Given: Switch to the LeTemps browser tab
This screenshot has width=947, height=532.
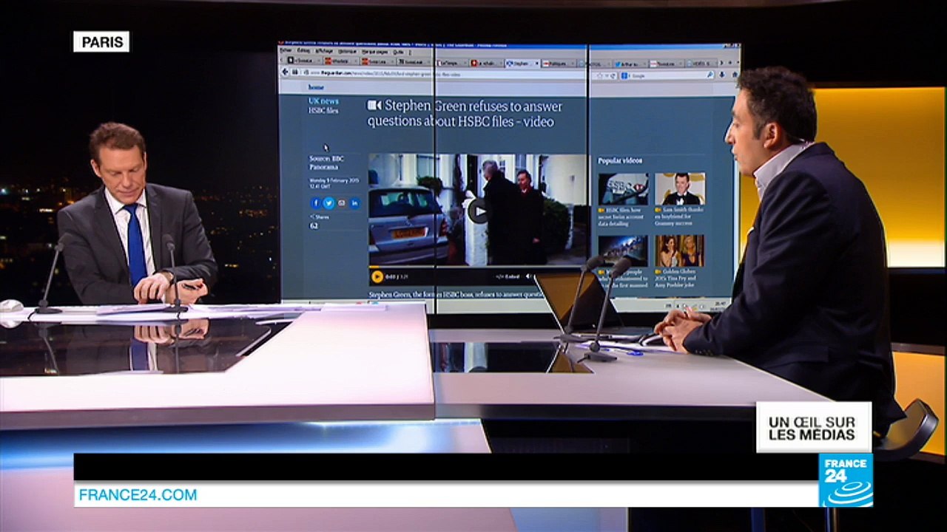Looking at the screenshot, I should click(451, 64).
